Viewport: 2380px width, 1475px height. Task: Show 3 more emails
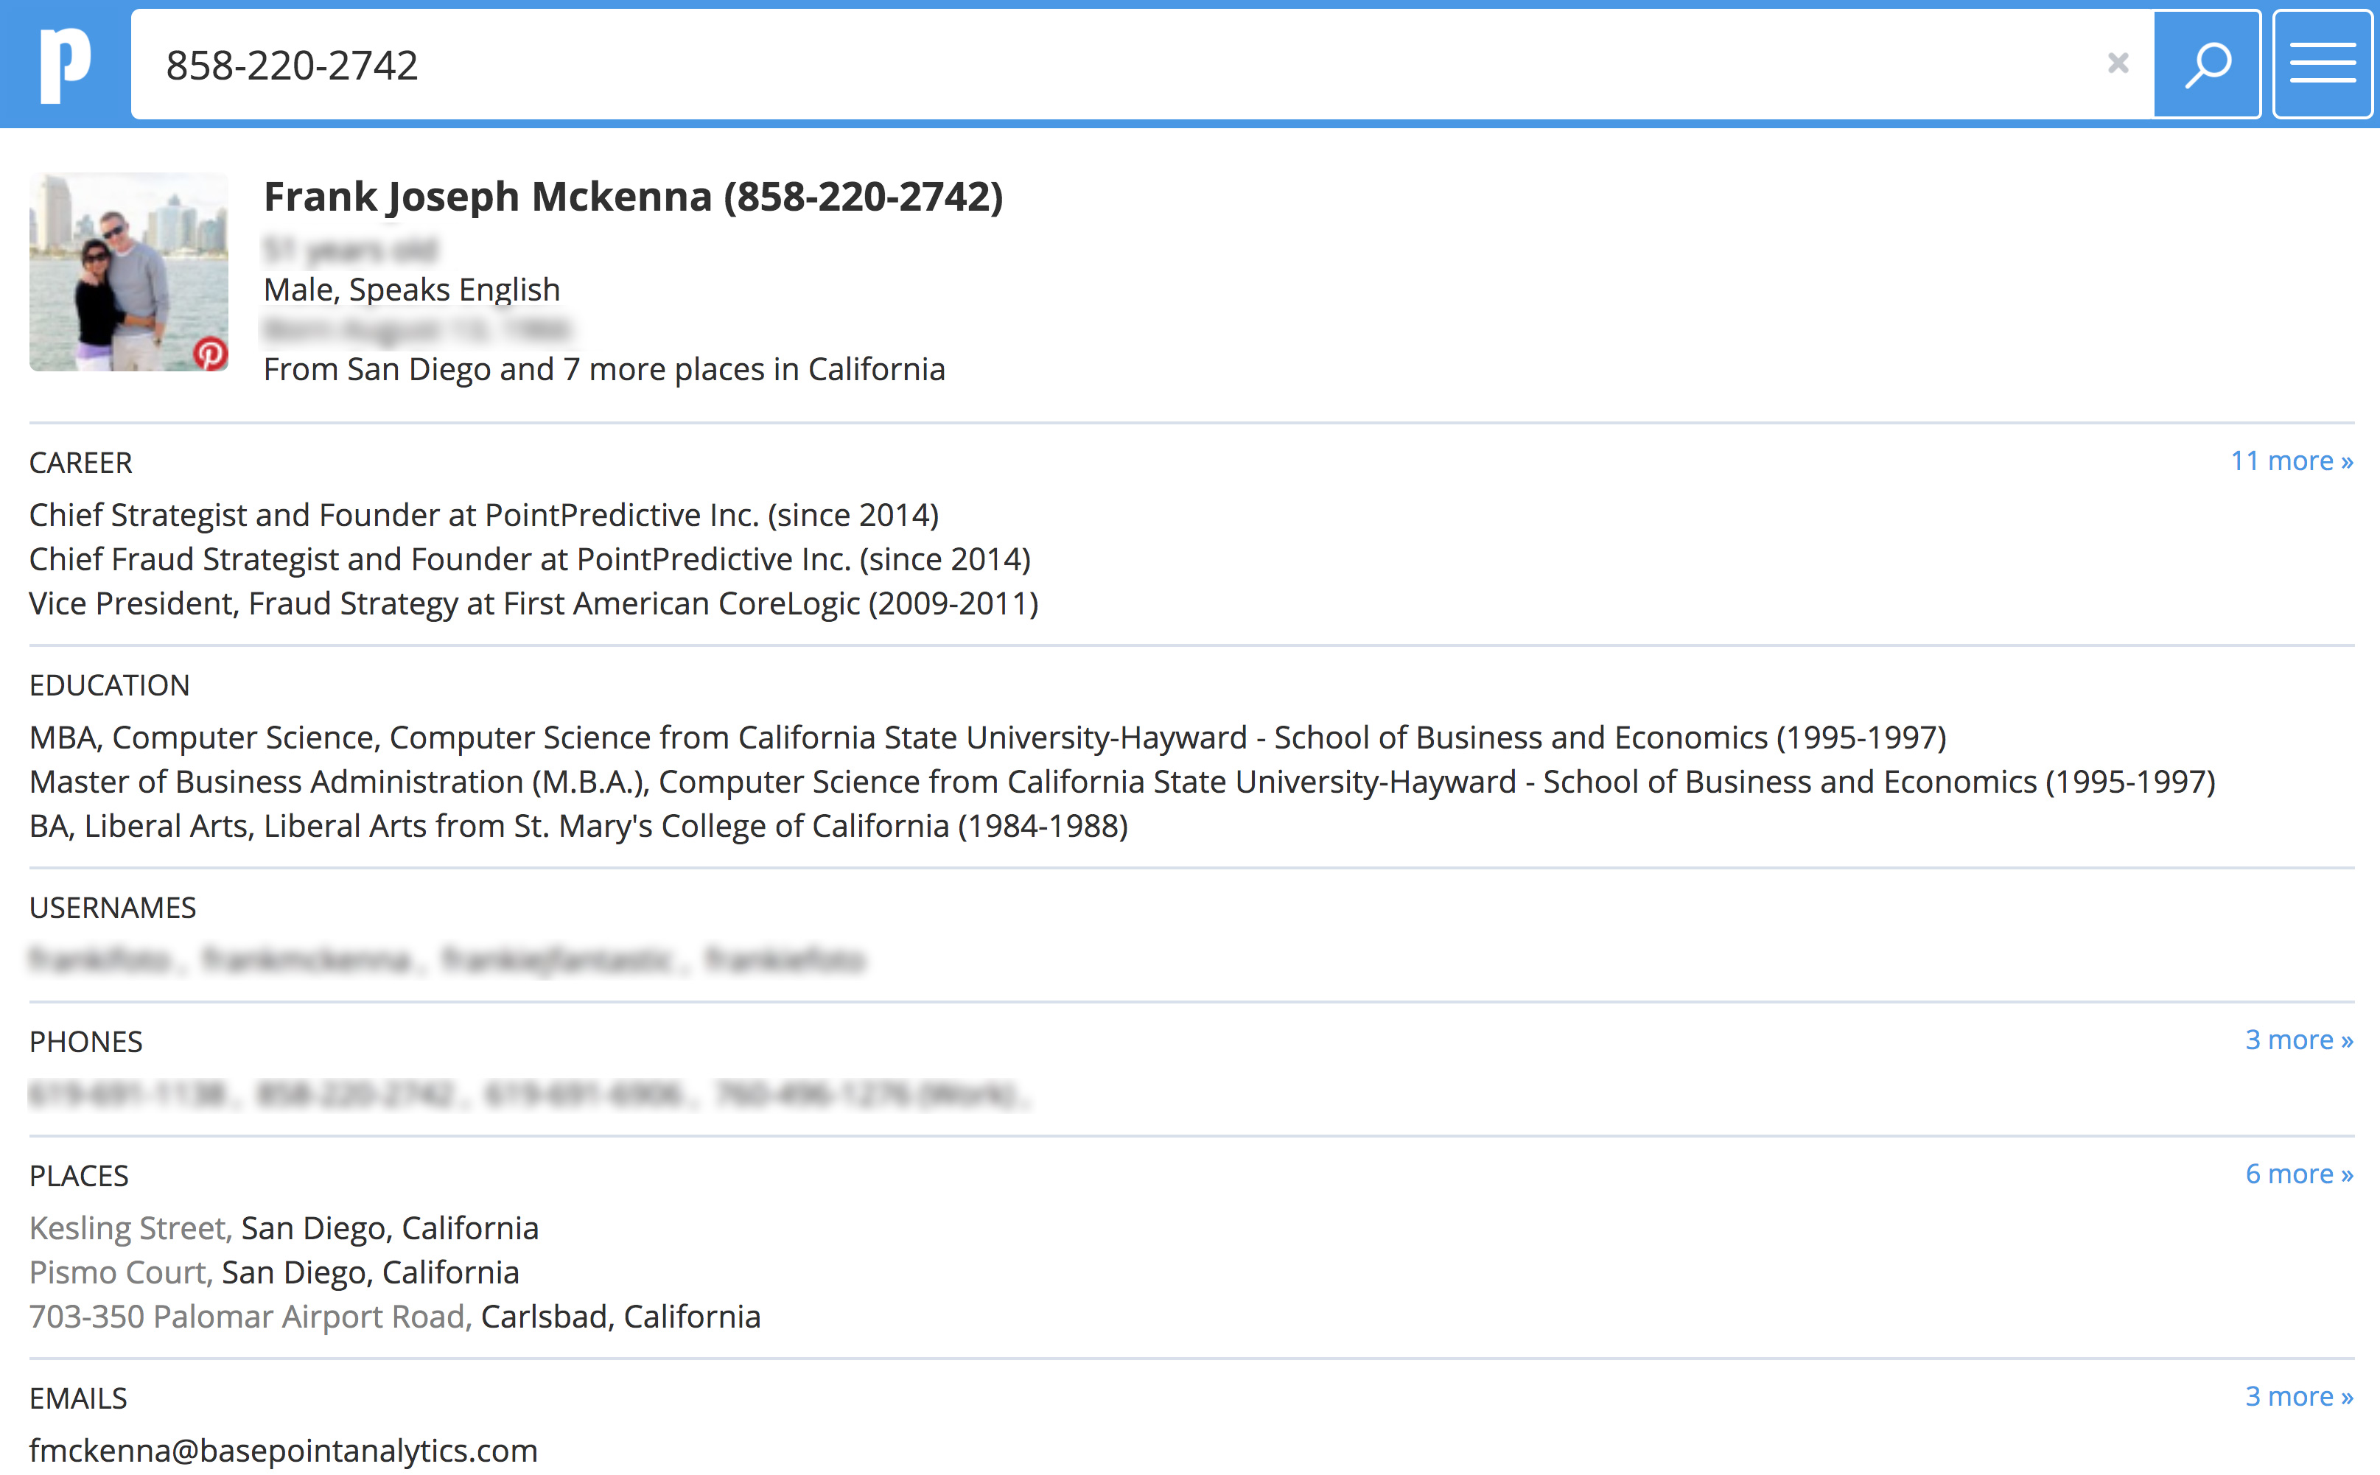click(x=2298, y=1396)
